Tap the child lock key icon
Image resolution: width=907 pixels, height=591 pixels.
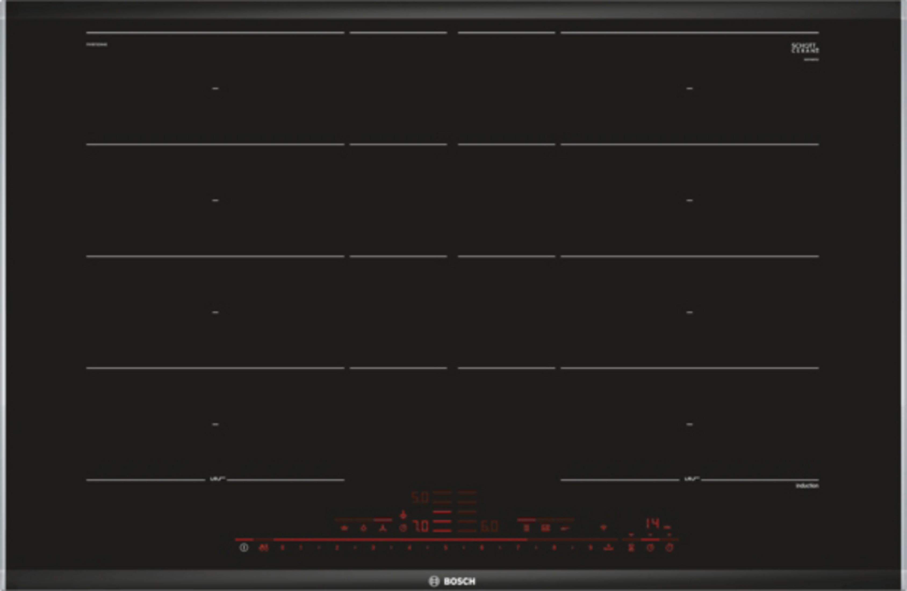coord(263,548)
